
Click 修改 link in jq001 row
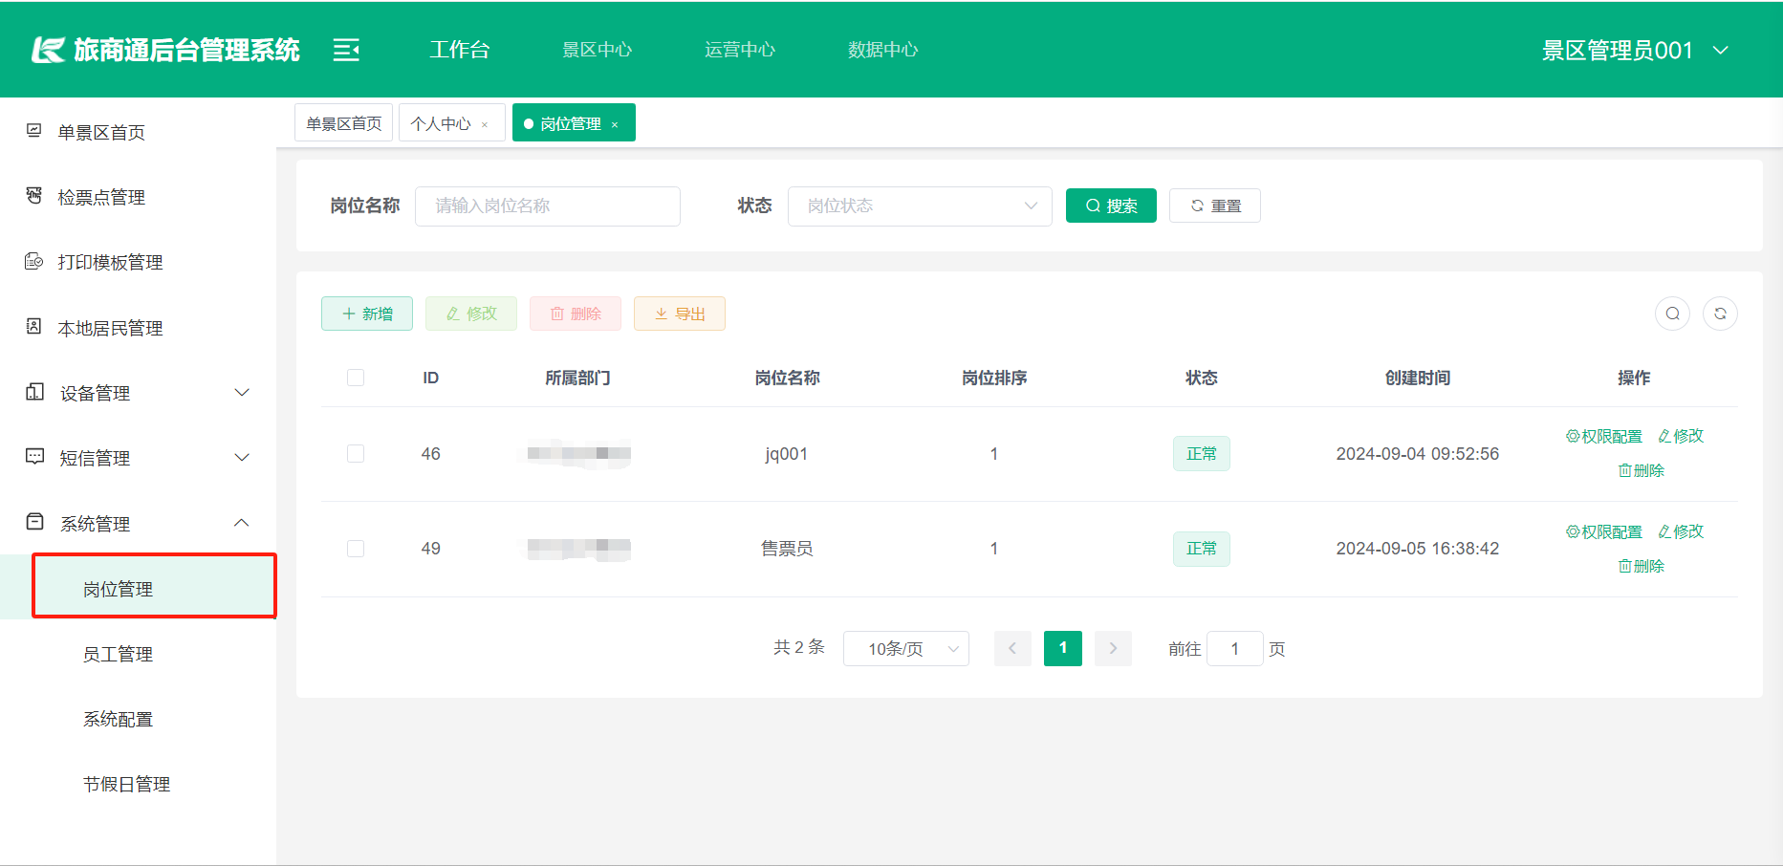(1681, 436)
